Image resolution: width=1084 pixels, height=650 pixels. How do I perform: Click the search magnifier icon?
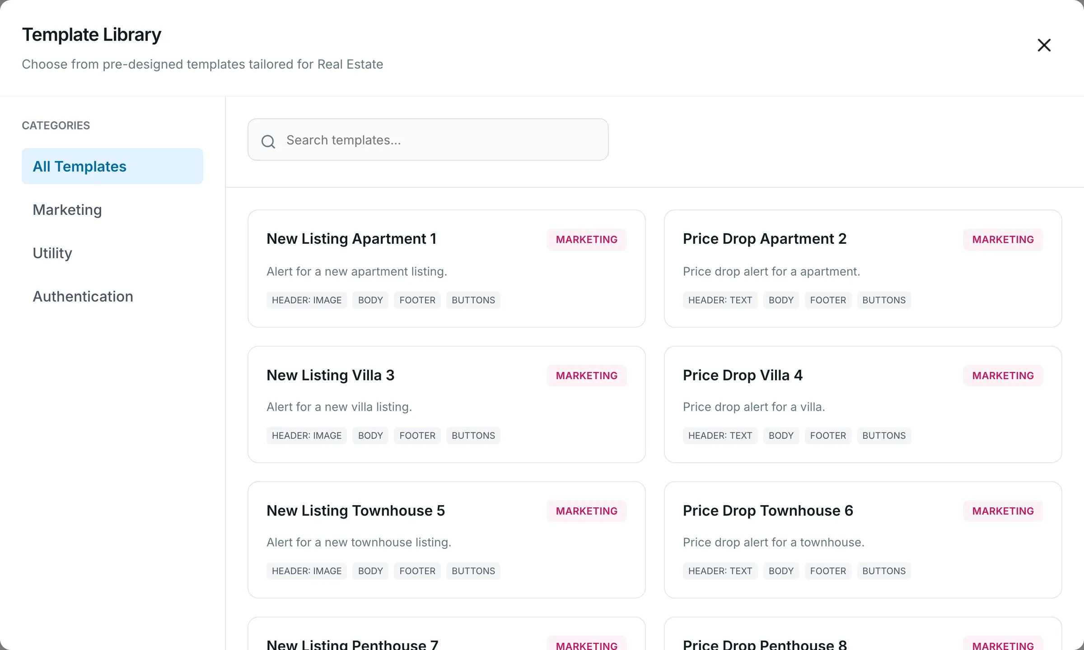pyautogui.click(x=268, y=141)
